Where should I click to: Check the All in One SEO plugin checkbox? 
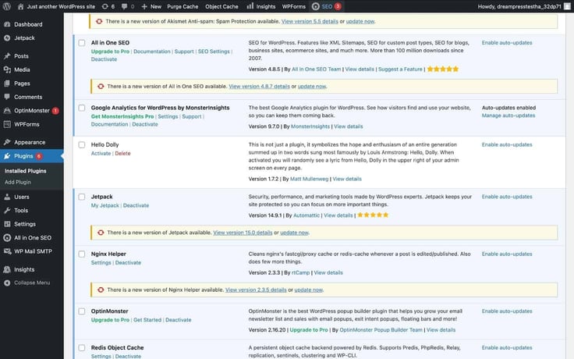click(82, 43)
